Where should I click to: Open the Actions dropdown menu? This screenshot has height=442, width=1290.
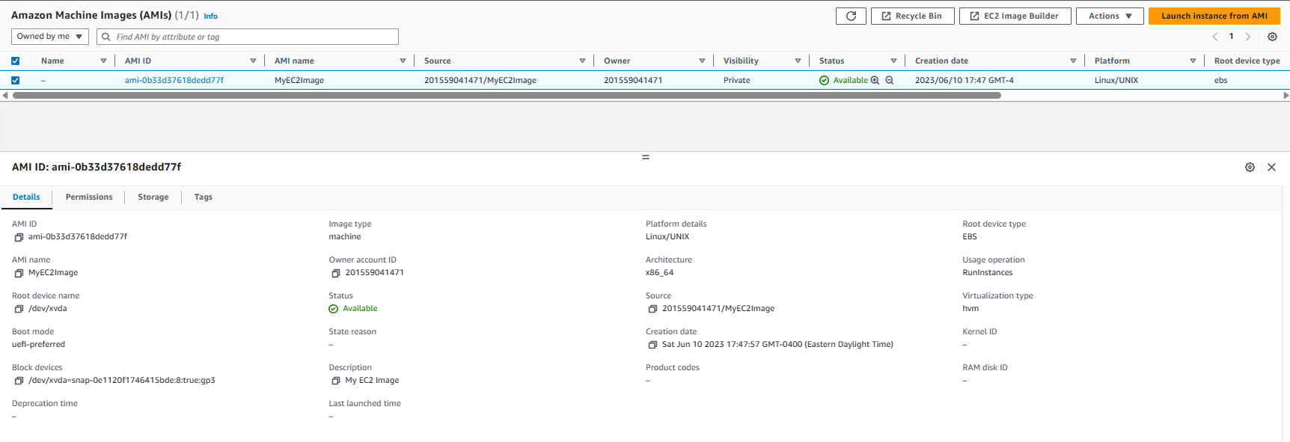point(1110,16)
